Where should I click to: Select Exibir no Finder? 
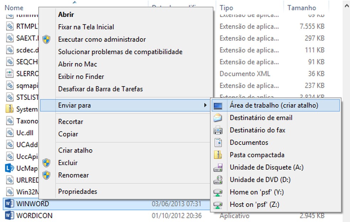[81, 77]
